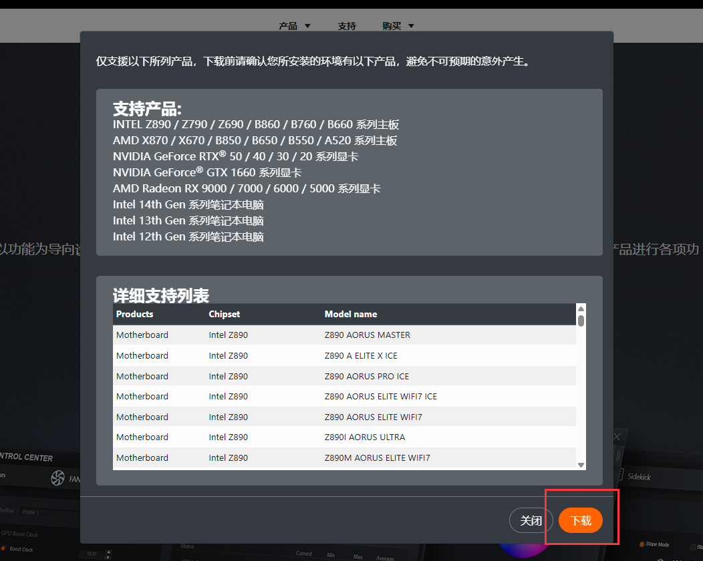Screen dimensions: 703x561
Task: Click the support list scroll-down arrow
Action: [x=581, y=465]
